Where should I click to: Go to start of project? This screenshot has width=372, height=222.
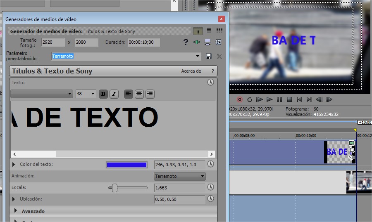pos(299,99)
